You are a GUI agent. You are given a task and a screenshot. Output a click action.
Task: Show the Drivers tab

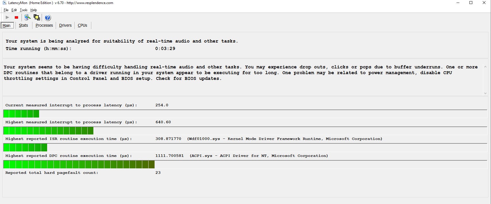pyautogui.click(x=65, y=25)
